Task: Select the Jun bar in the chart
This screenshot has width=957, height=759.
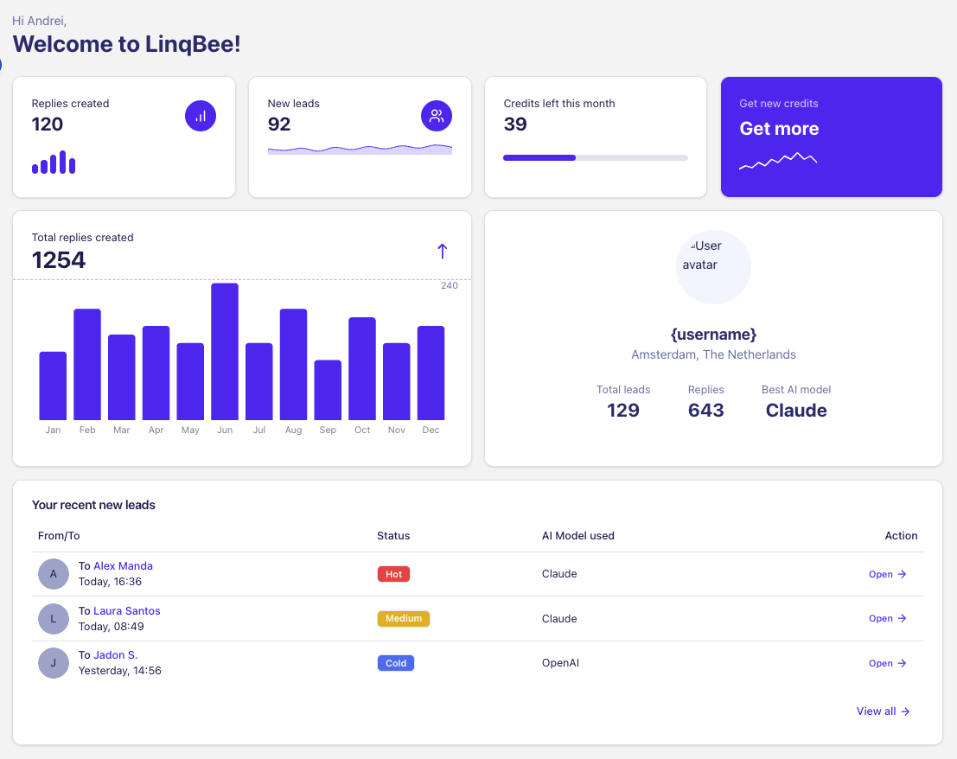Action: click(225, 352)
